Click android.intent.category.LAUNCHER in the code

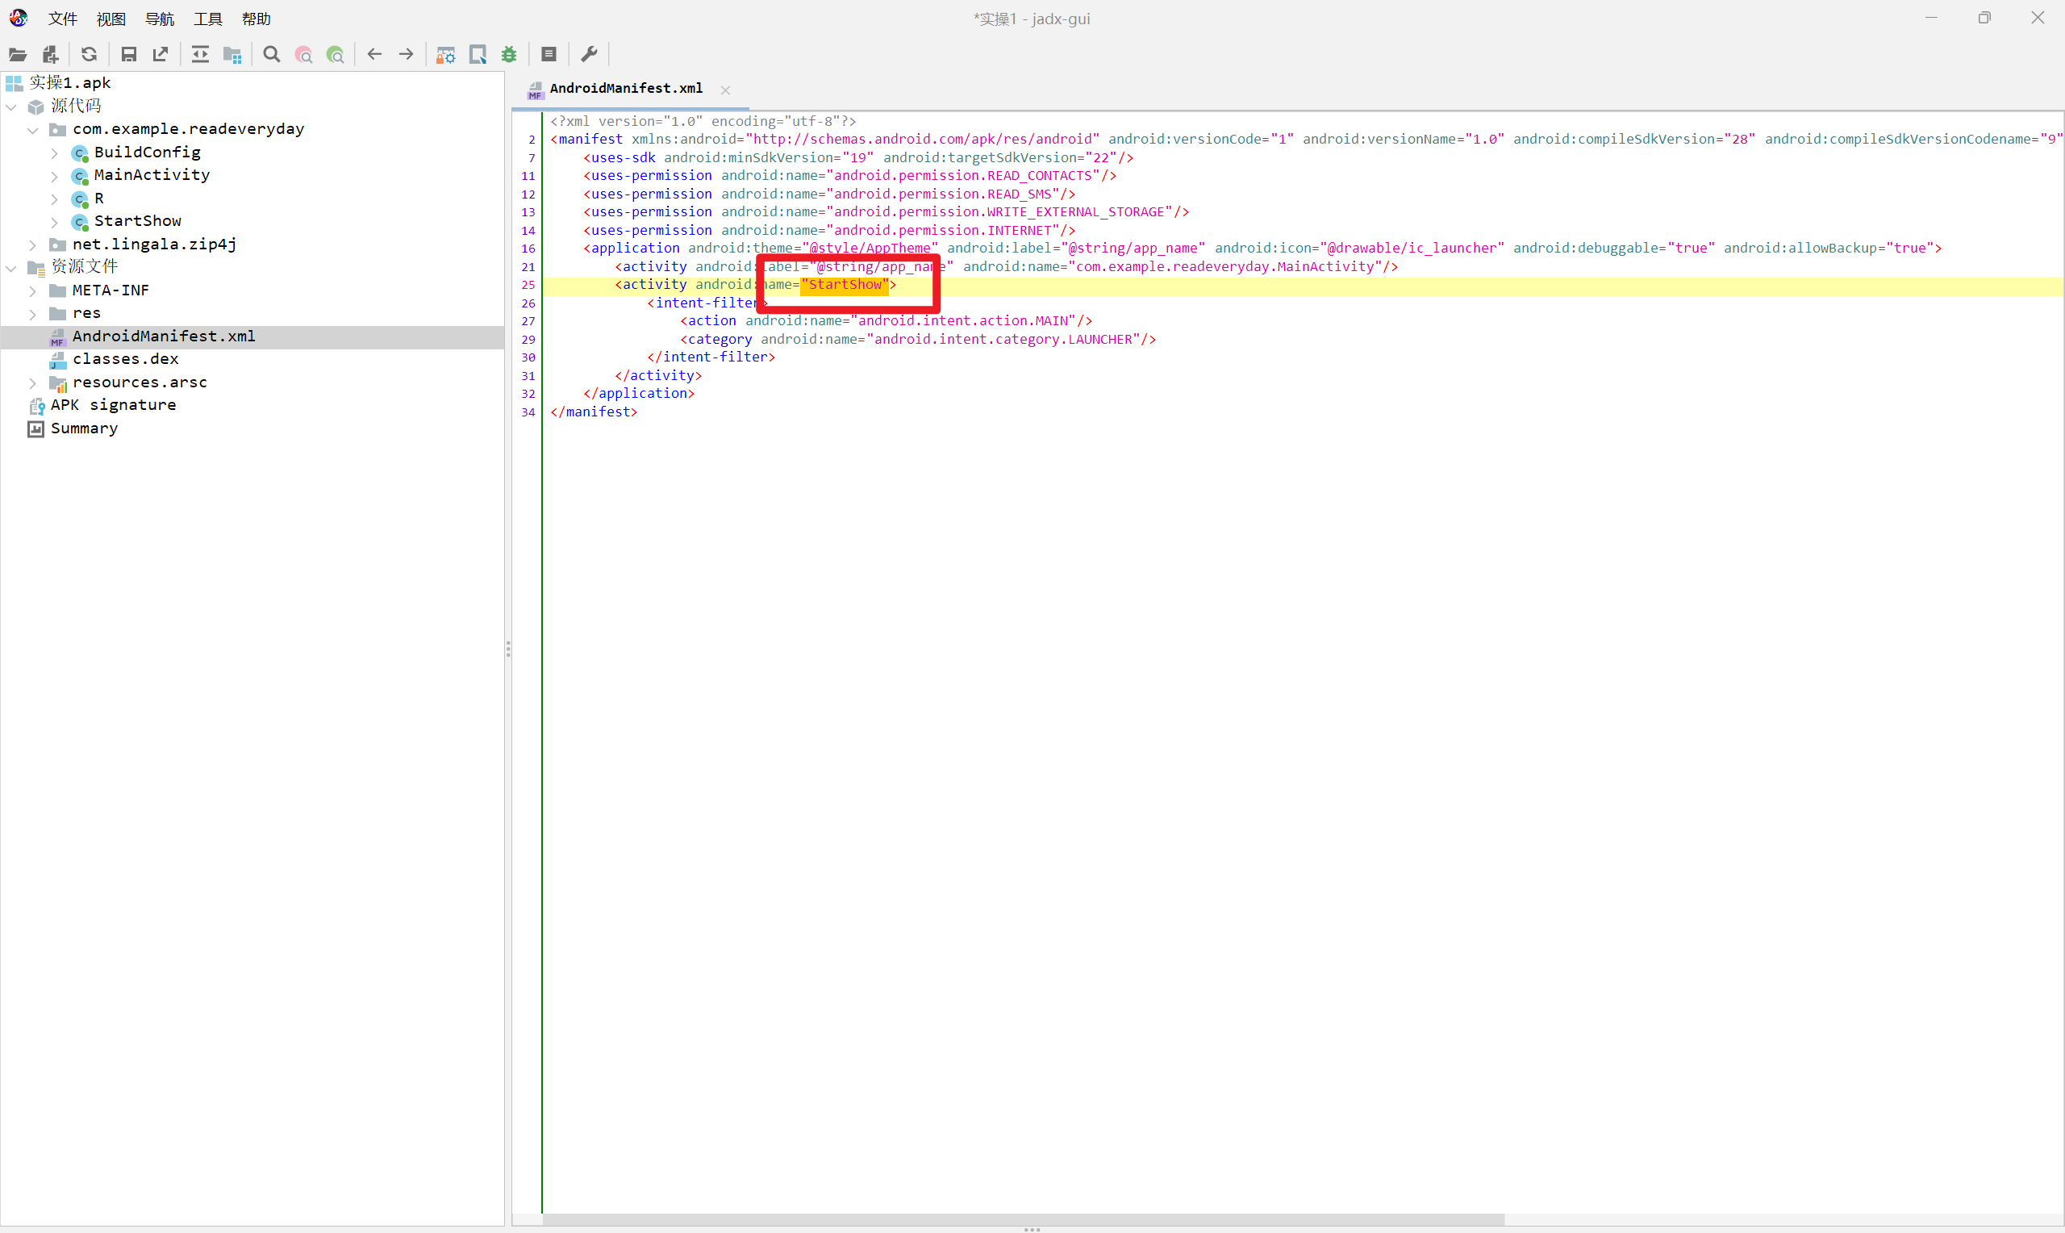(x=1003, y=339)
